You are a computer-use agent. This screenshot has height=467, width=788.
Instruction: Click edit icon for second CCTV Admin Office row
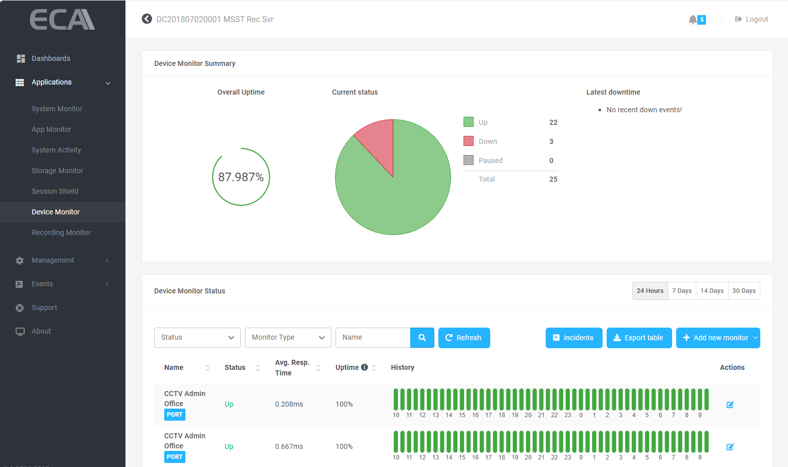730,447
